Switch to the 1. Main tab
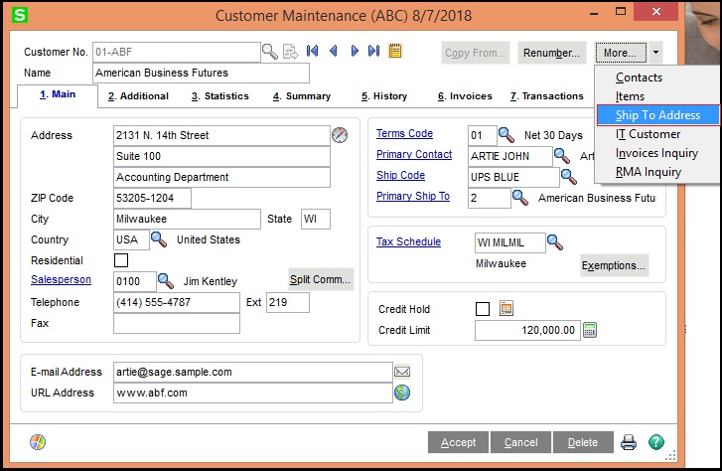This screenshot has width=722, height=471. (x=58, y=94)
